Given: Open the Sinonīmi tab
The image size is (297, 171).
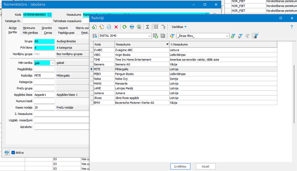Looking at the screenshot, I should 47,28.
